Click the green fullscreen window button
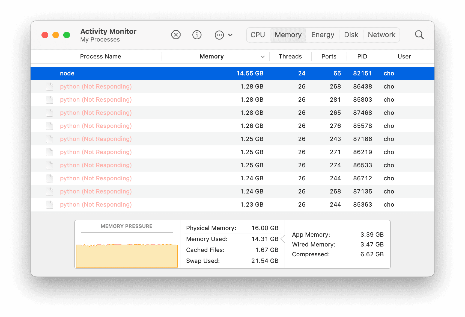Screen dimensions: 465x317 click(x=67, y=35)
